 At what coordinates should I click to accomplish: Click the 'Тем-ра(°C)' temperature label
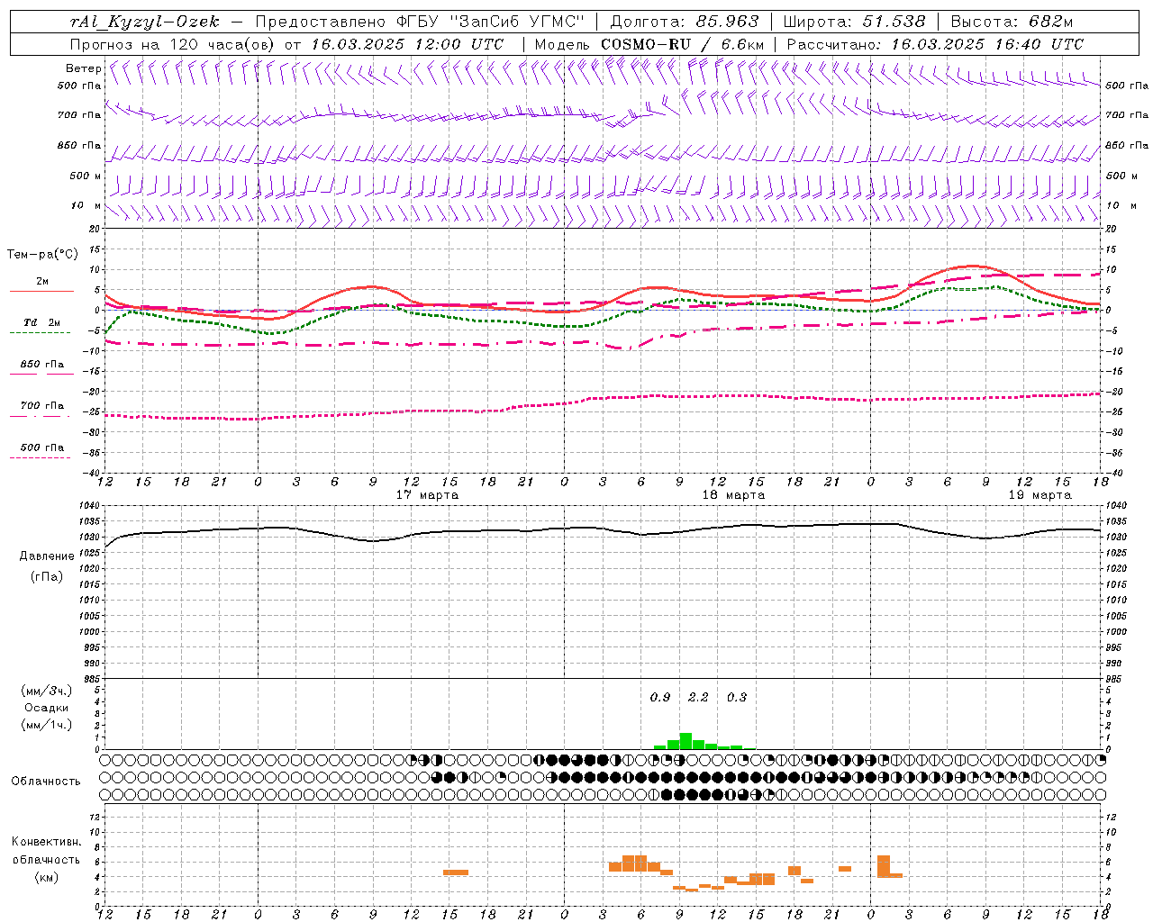42,255
